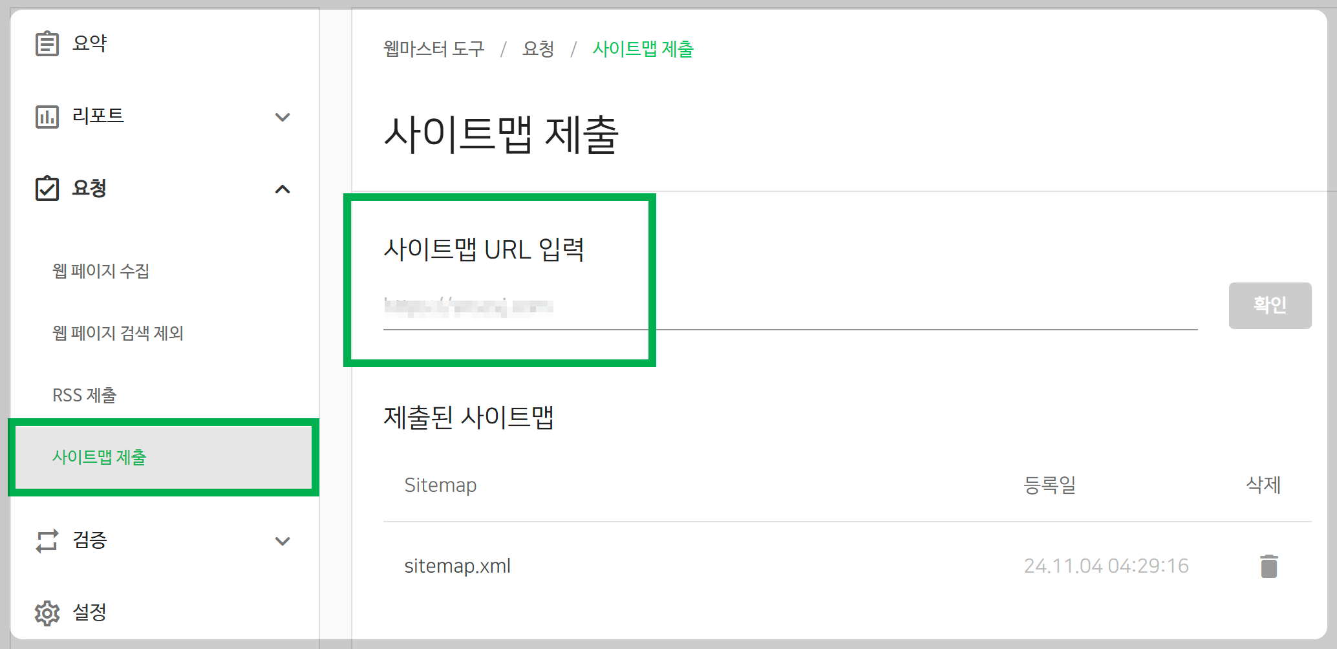Open the 웹 페이지 검색 제외 menu item
This screenshot has width=1337, height=649.
click(118, 333)
